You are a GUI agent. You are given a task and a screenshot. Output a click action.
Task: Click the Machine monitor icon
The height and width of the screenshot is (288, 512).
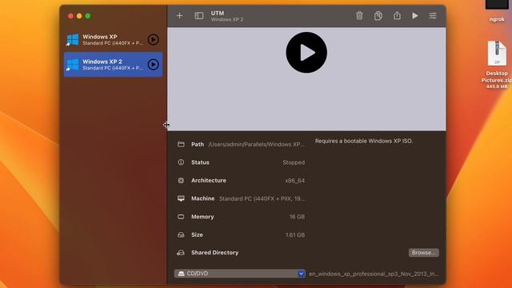(x=181, y=198)
